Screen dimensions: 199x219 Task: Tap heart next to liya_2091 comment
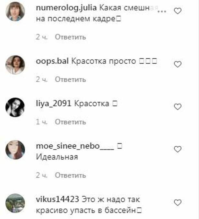[178, 107]
